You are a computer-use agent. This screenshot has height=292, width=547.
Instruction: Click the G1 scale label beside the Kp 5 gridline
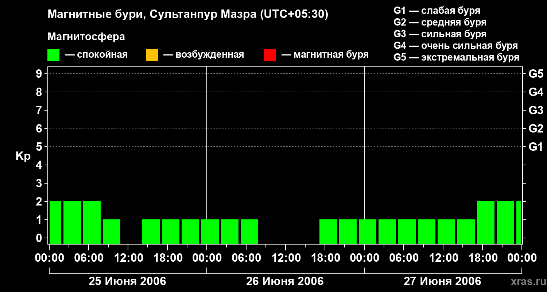tap(536, 147)
